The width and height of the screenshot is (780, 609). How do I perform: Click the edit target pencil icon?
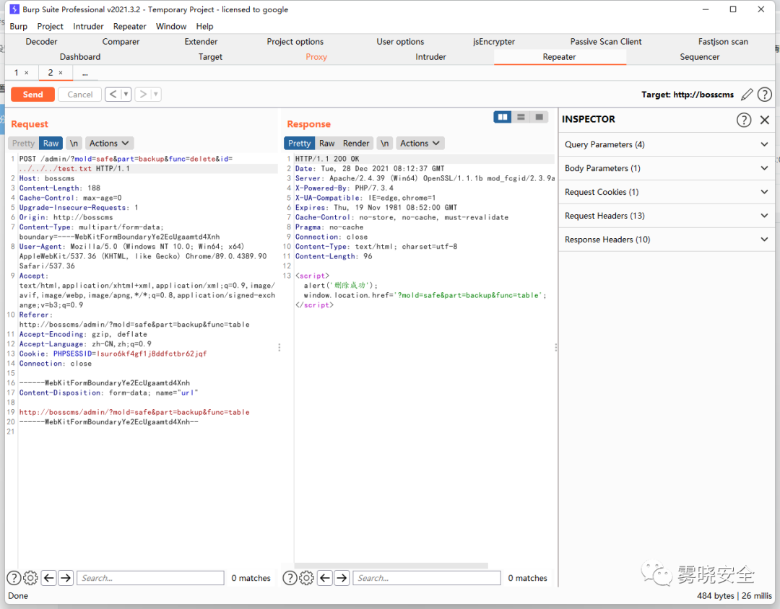[747, 95]
